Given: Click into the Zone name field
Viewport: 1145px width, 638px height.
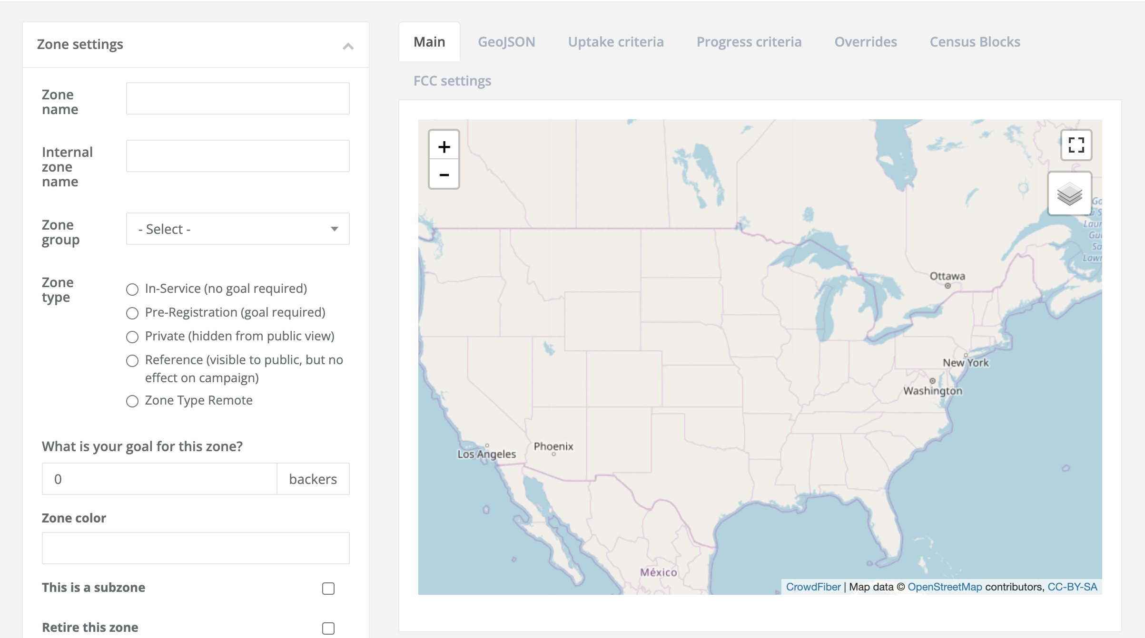Looking at the screenshot, I should [237, 98].
